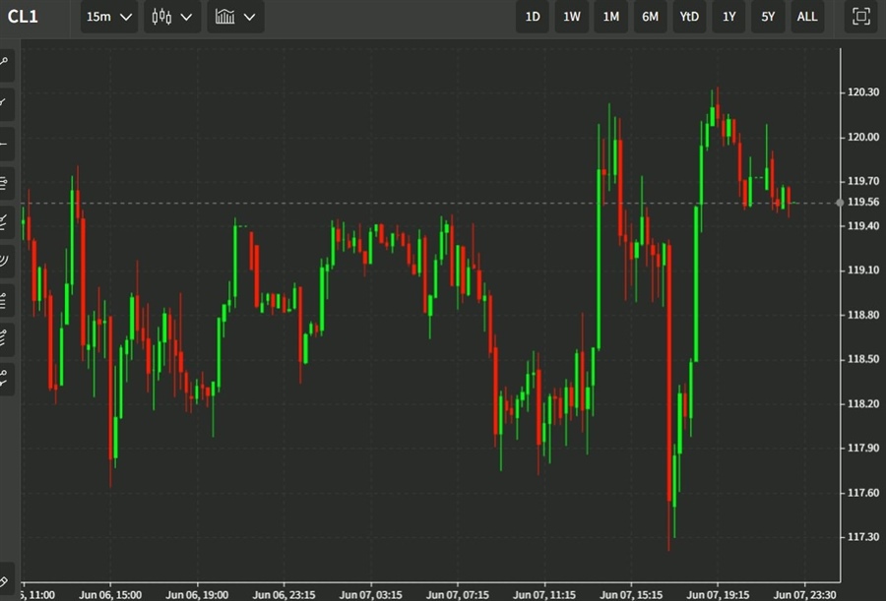Screen dimensions: 886x601
Task: Select the YtD range button
Action: pyautogui.click(x=689, y=17)
